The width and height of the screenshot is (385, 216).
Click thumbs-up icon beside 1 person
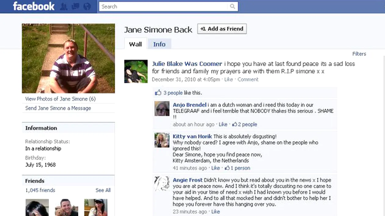click(227, 168)
